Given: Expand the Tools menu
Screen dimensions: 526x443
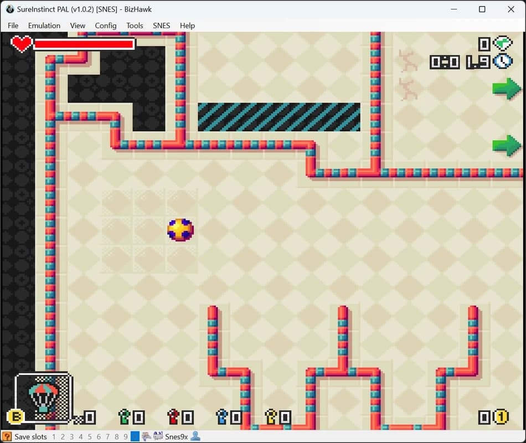Looking at the screenshot, I should pyautogui.click(x=135, y=25).
